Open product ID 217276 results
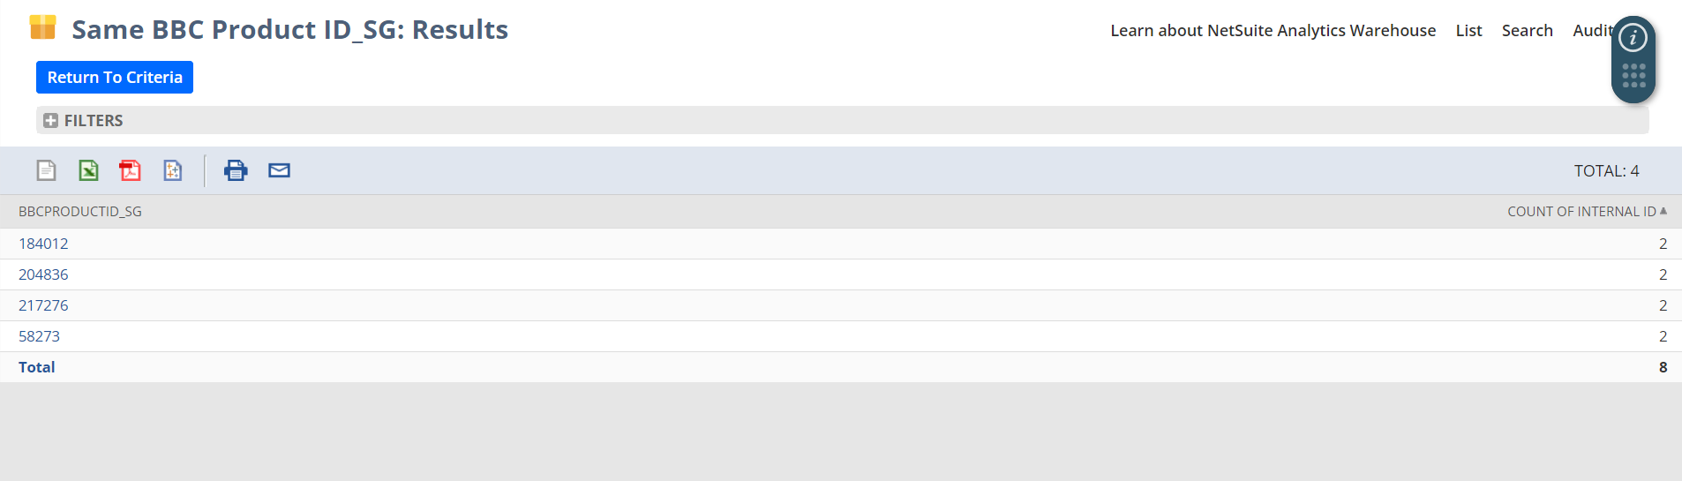 pyautogui.click(x=43, y=305)
